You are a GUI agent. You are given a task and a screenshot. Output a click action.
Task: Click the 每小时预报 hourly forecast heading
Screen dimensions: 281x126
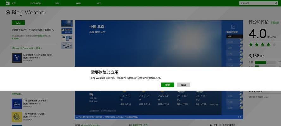coord(232,32)
